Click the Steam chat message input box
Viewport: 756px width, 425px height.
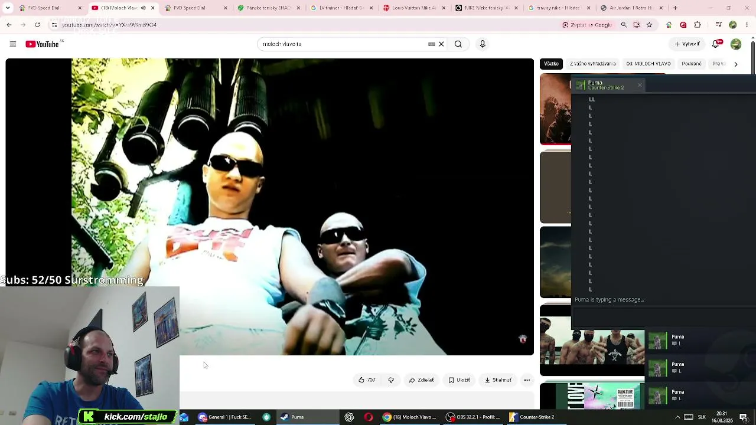click(663, 319)
